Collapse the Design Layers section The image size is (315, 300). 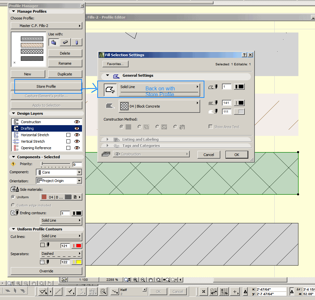(13, 113)
